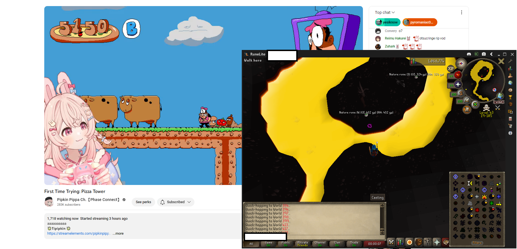Open the timers clock sidebar icon
The width and height of the screenshot is (517, 249).
pyautogui.click(x=510, y=90)
